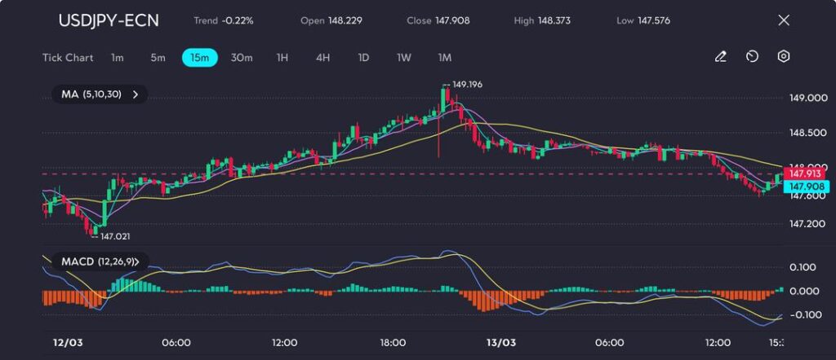Switch to Tick Chart view

click(x=68, y=58)
